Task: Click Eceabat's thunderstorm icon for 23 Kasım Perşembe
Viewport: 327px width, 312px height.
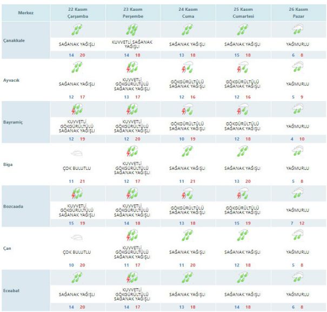Action: pos(132,277)
